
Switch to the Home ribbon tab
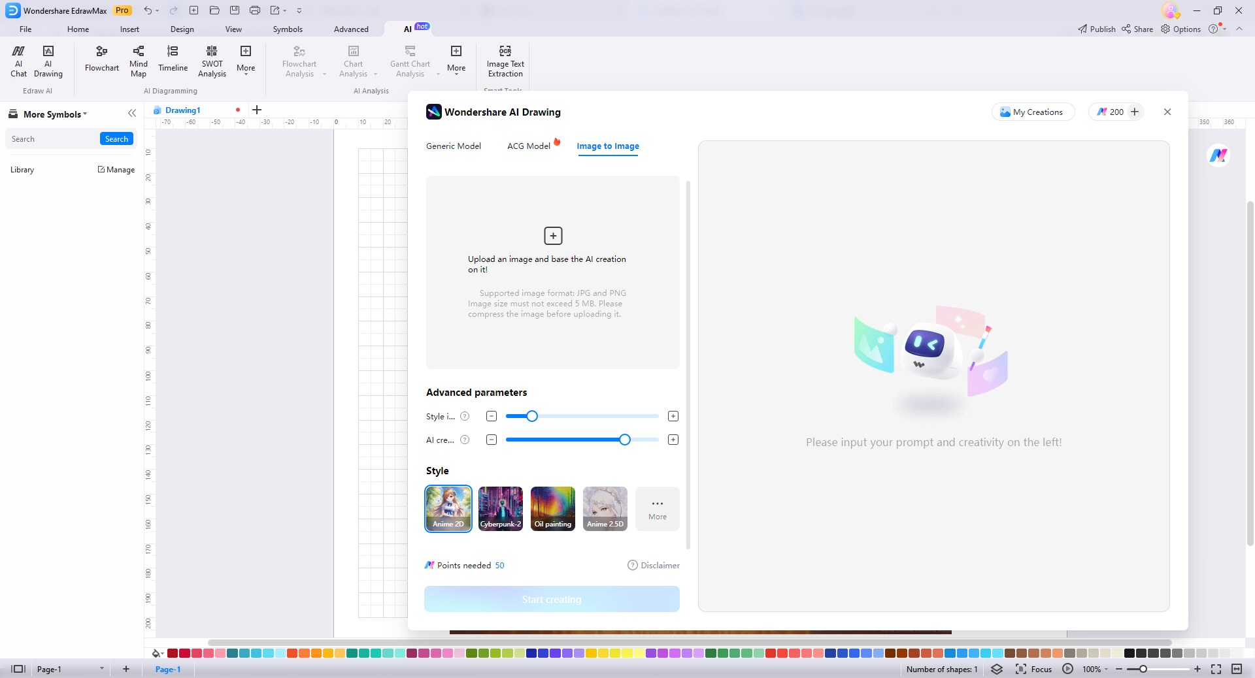coord(78,29)
